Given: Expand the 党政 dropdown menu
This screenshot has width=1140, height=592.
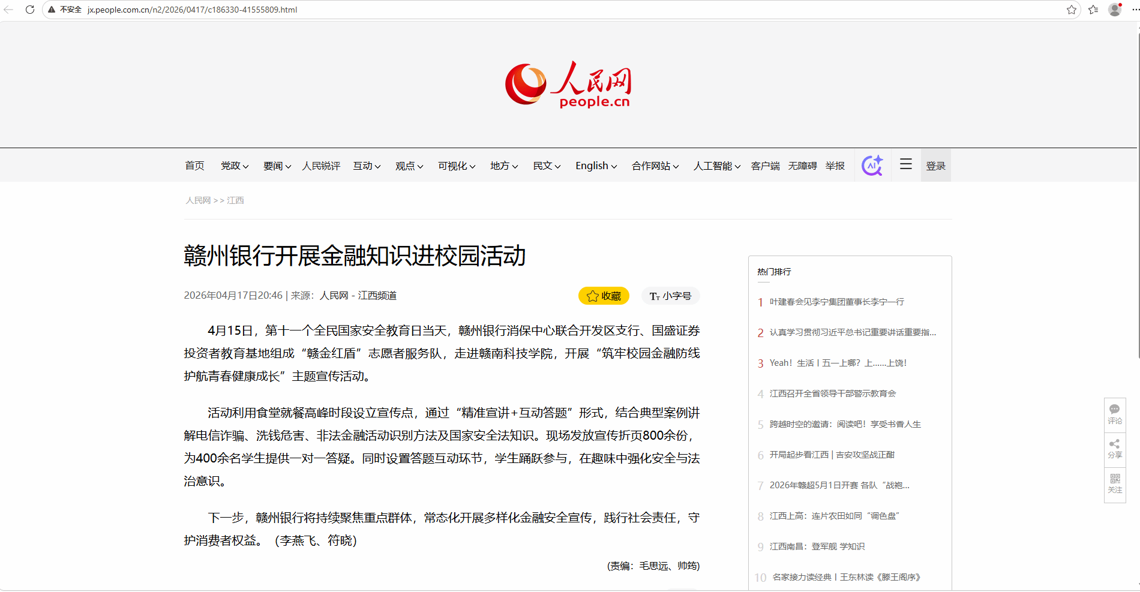Looking at the screenshot, I should [234, 166].
